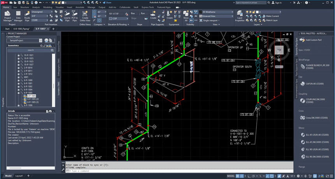Viewport: 335px width, 179px height.
Task: Expand the 10-P-1021 tree node
Action: [x=19, y=56]
